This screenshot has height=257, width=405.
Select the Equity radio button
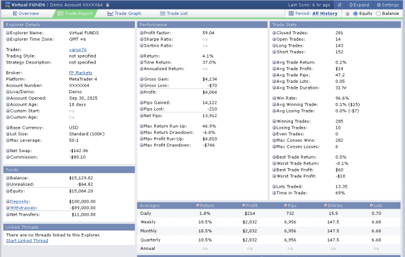[355, 14]
